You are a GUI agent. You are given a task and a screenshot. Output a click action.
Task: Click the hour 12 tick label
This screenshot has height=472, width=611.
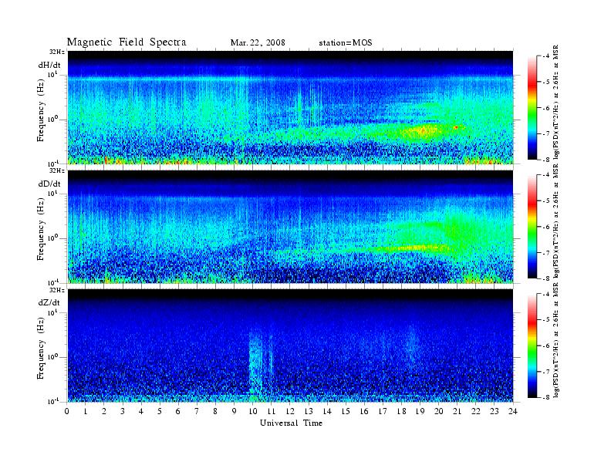click(x=289, y=411)
